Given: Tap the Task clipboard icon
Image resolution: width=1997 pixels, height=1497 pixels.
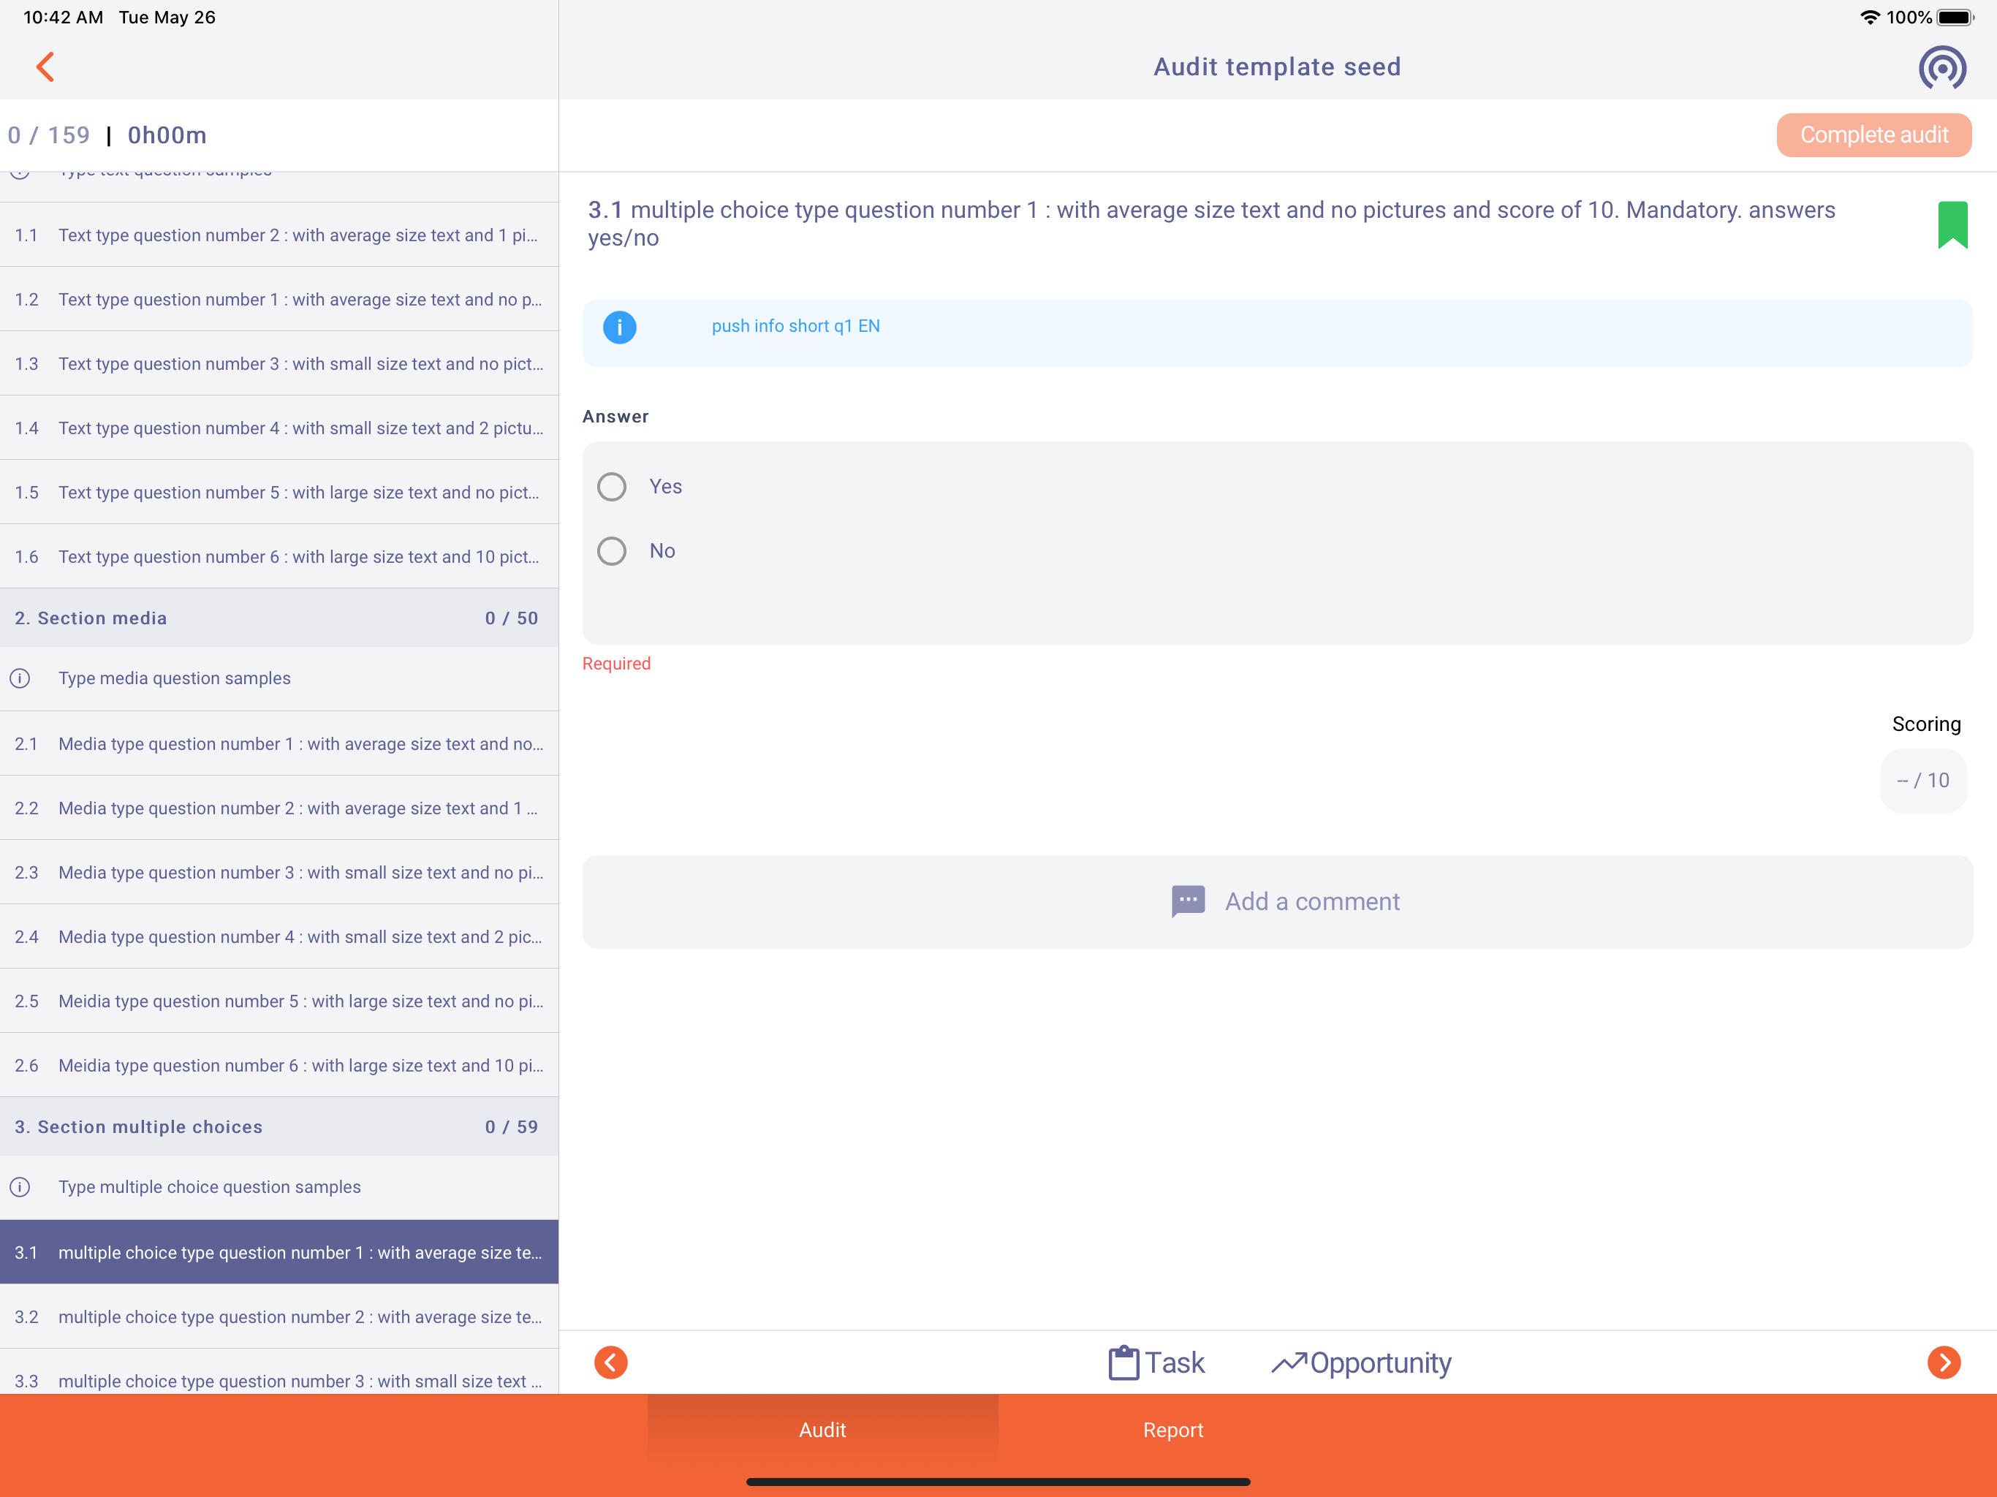Looking at the screenshot, I should (x=1123, y=1363).
